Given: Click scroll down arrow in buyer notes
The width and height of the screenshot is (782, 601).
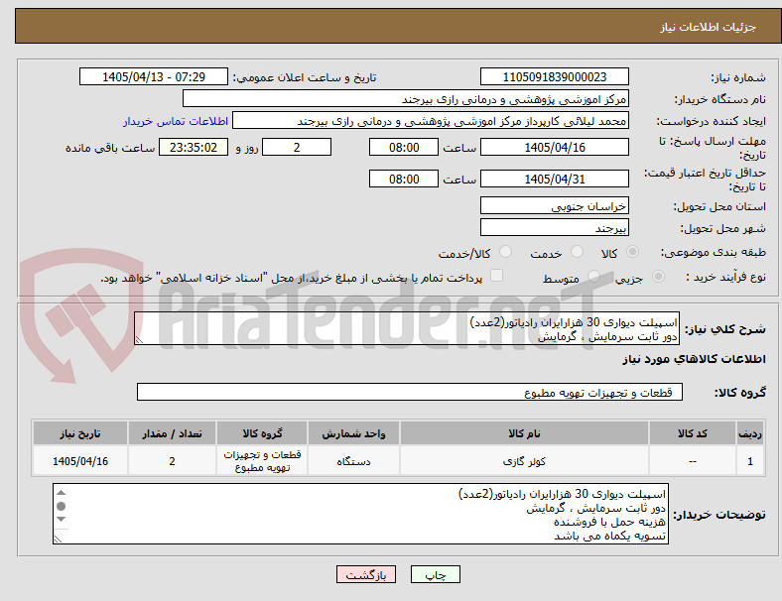Looking at the screenshot, I should pyautogui.click(x=61, y=519).
